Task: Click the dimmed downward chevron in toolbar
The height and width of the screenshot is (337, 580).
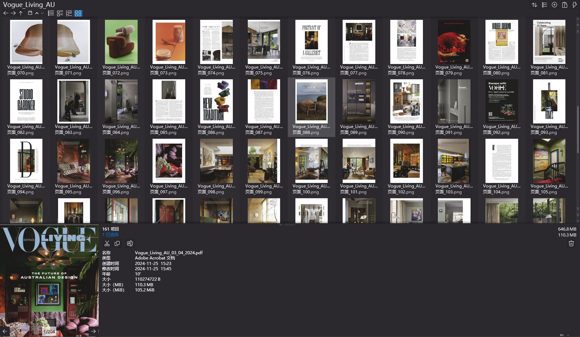Action: pyautogui.click(x=42, y=13)
